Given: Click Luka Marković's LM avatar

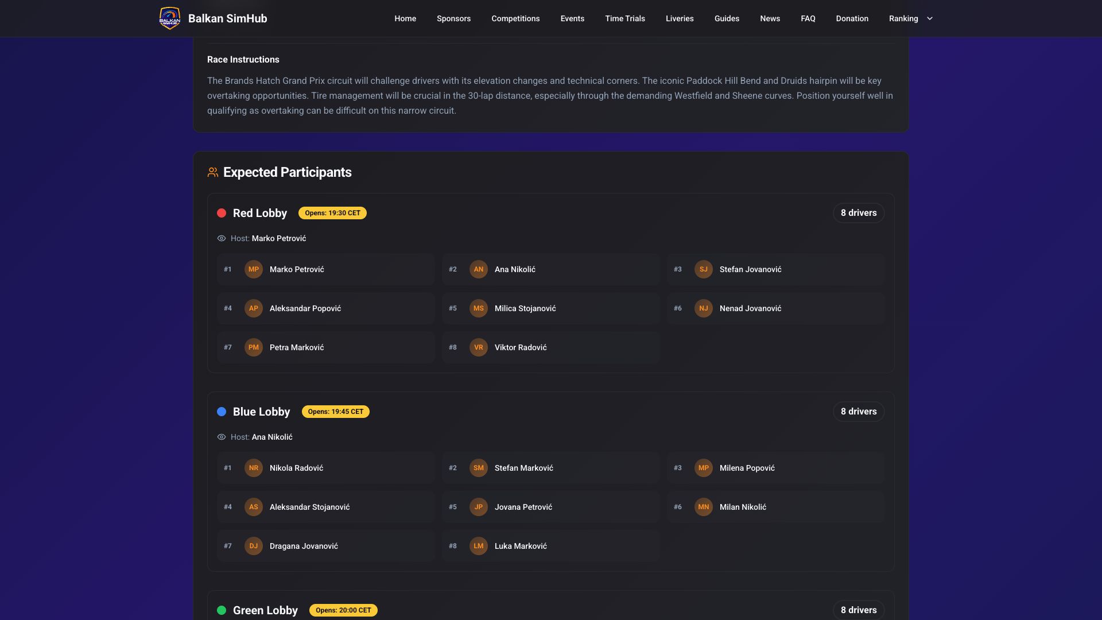Looking at the screenshot, I should (x=478, y=546).
